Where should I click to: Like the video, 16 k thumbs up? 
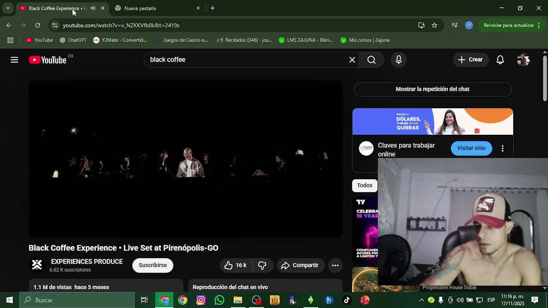pyautogui.click(x=236, y=265)
